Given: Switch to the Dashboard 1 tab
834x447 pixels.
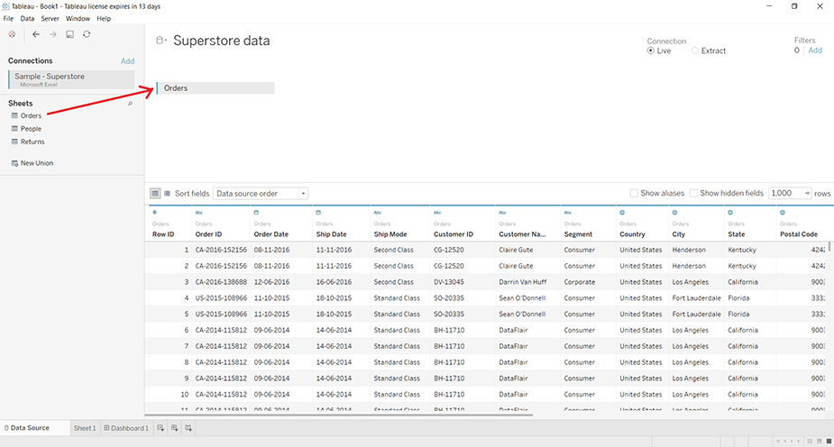Looking at the screenshot, I should [126, 428].
